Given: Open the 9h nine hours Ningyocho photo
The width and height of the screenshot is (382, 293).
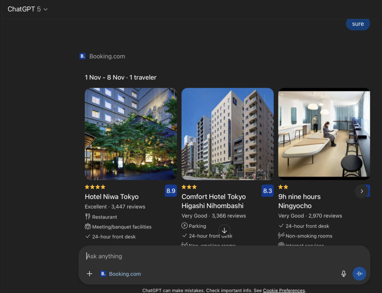Looking at the screenshot, I should 324,134.
